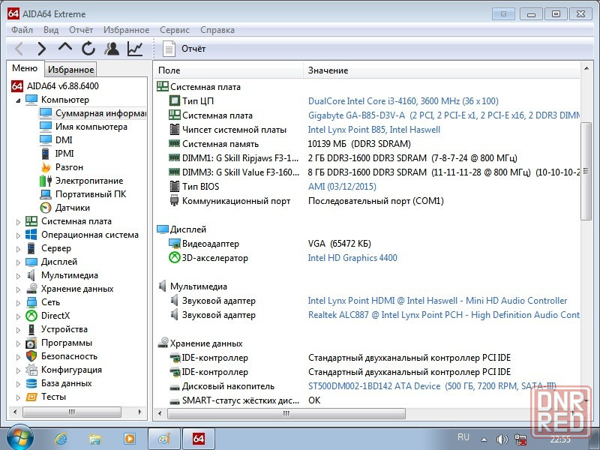Open the ST500DM002-1BD142 ATA Device link
Viewport: 600px width, 450px height.
point(432,386)
